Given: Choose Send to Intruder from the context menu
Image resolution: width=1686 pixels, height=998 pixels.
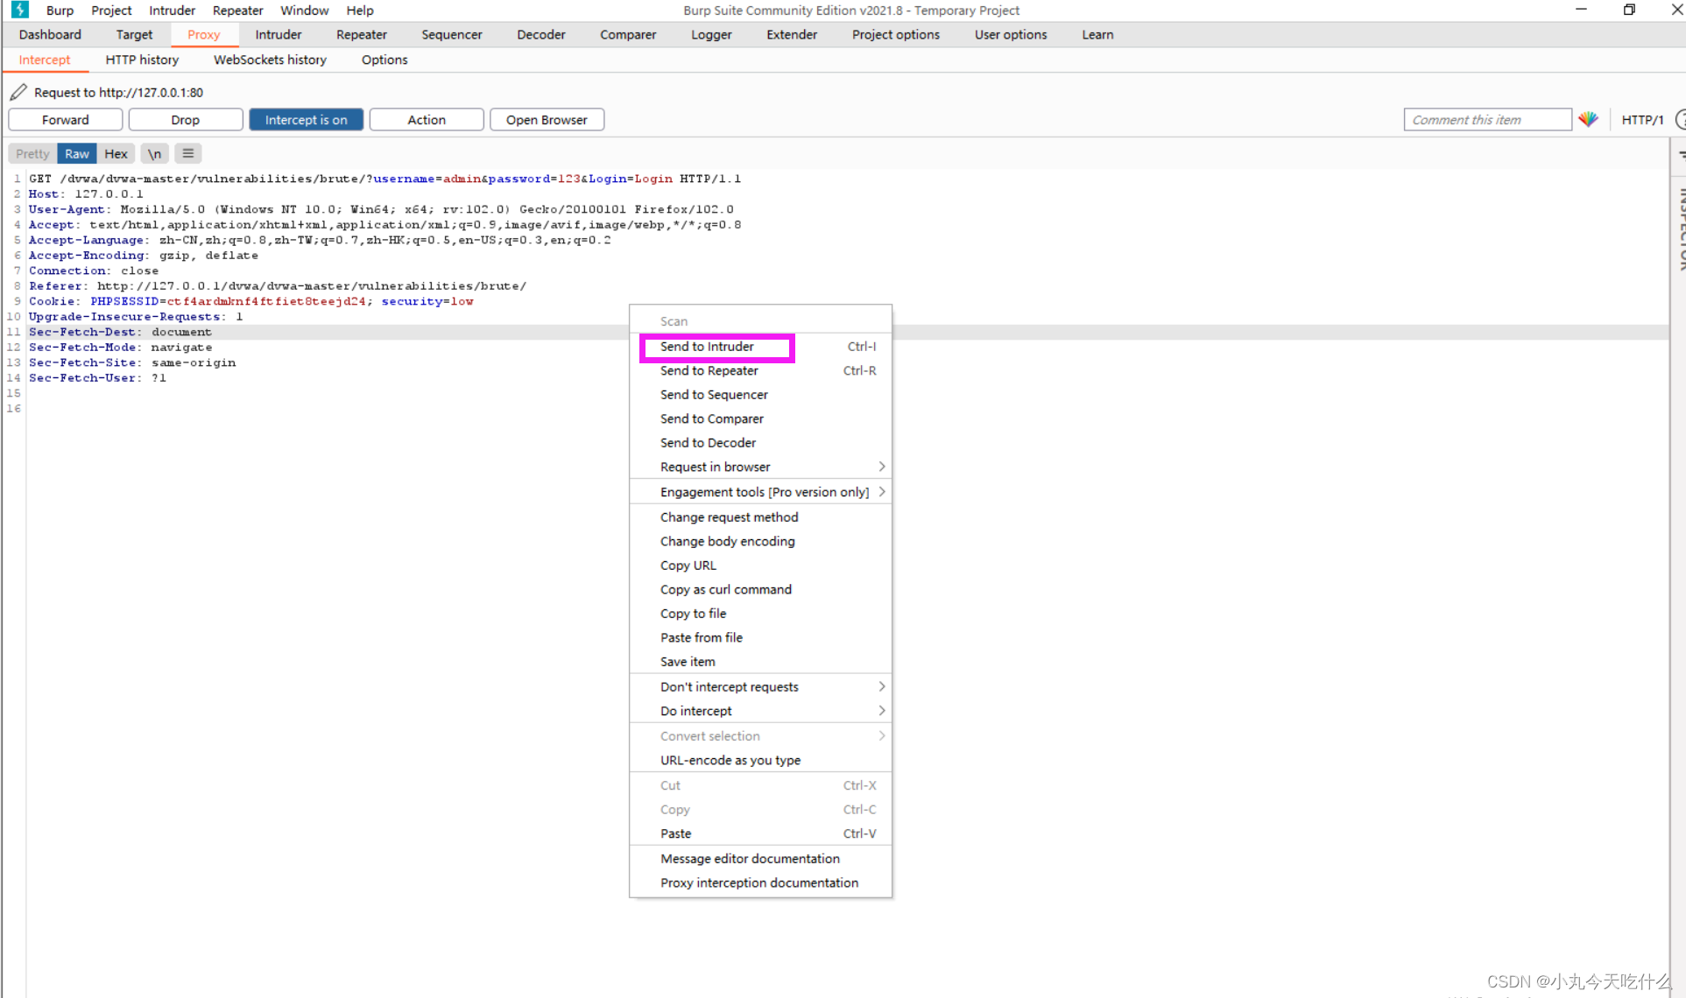Looking at the screenshot, I should [x=707, y=347].
